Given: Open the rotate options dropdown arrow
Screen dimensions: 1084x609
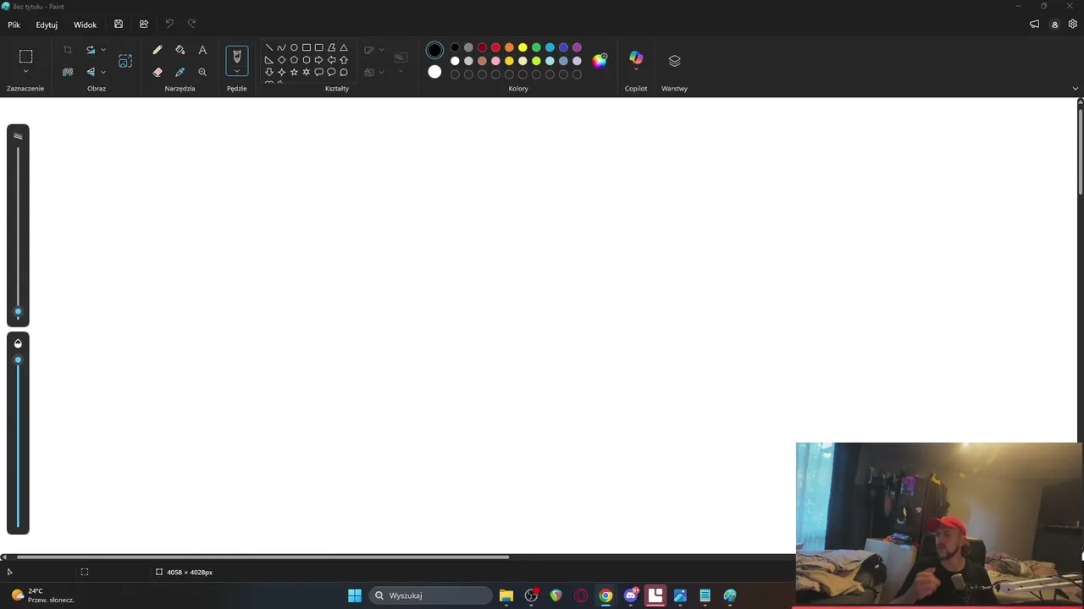Looking at the screenshot, I should tap(103, 50).
